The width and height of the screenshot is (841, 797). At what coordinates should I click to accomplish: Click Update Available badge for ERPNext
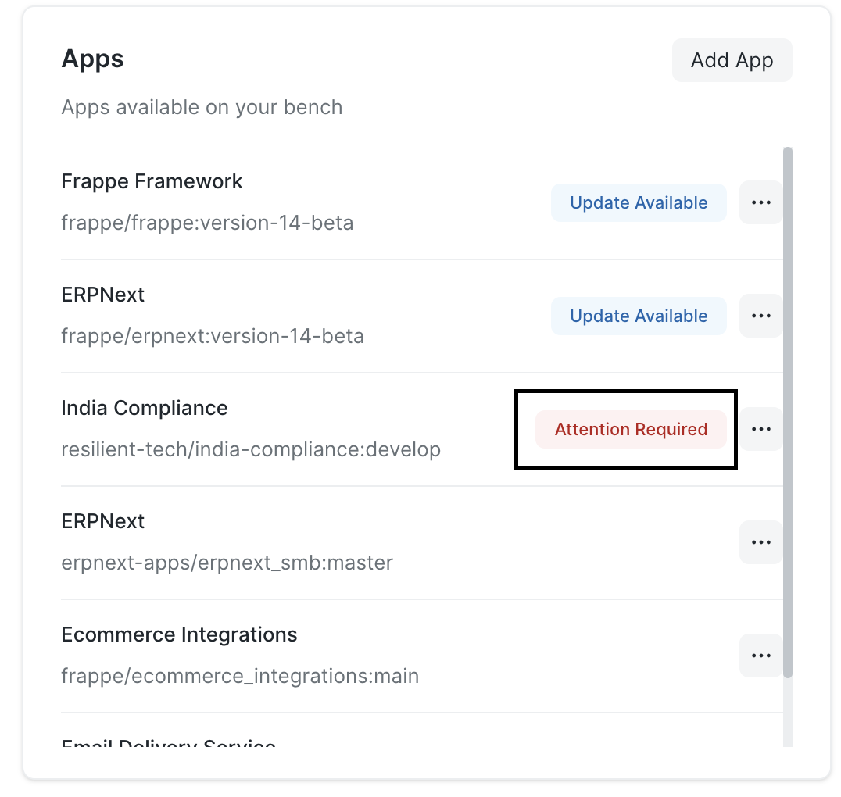pos(639,316)
